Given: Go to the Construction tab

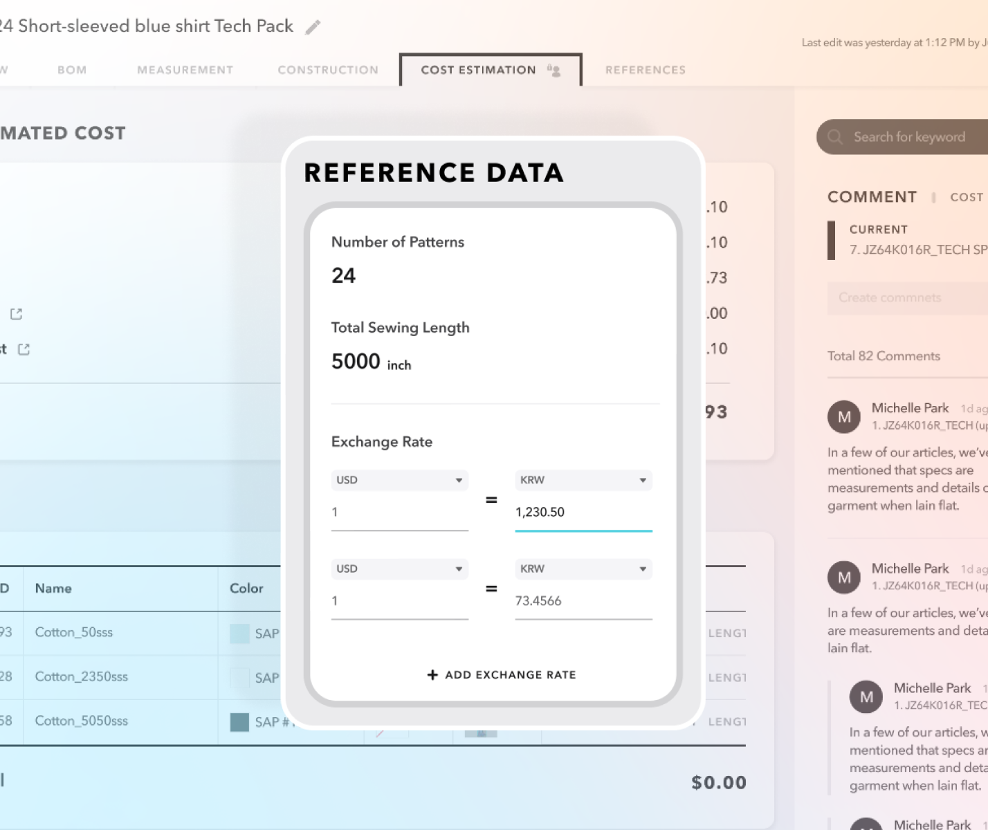Looking at the screenshot, I should coord(328,70).
